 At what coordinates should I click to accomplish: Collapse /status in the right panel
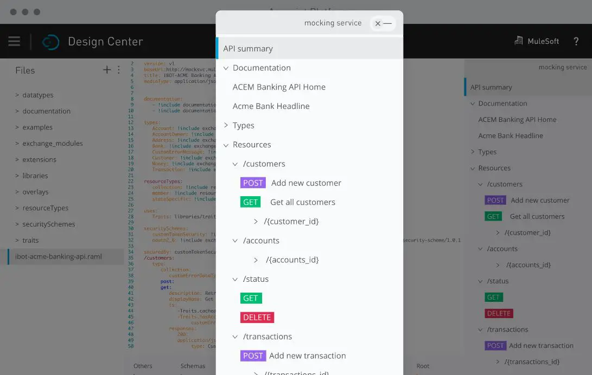pos(480,281)
